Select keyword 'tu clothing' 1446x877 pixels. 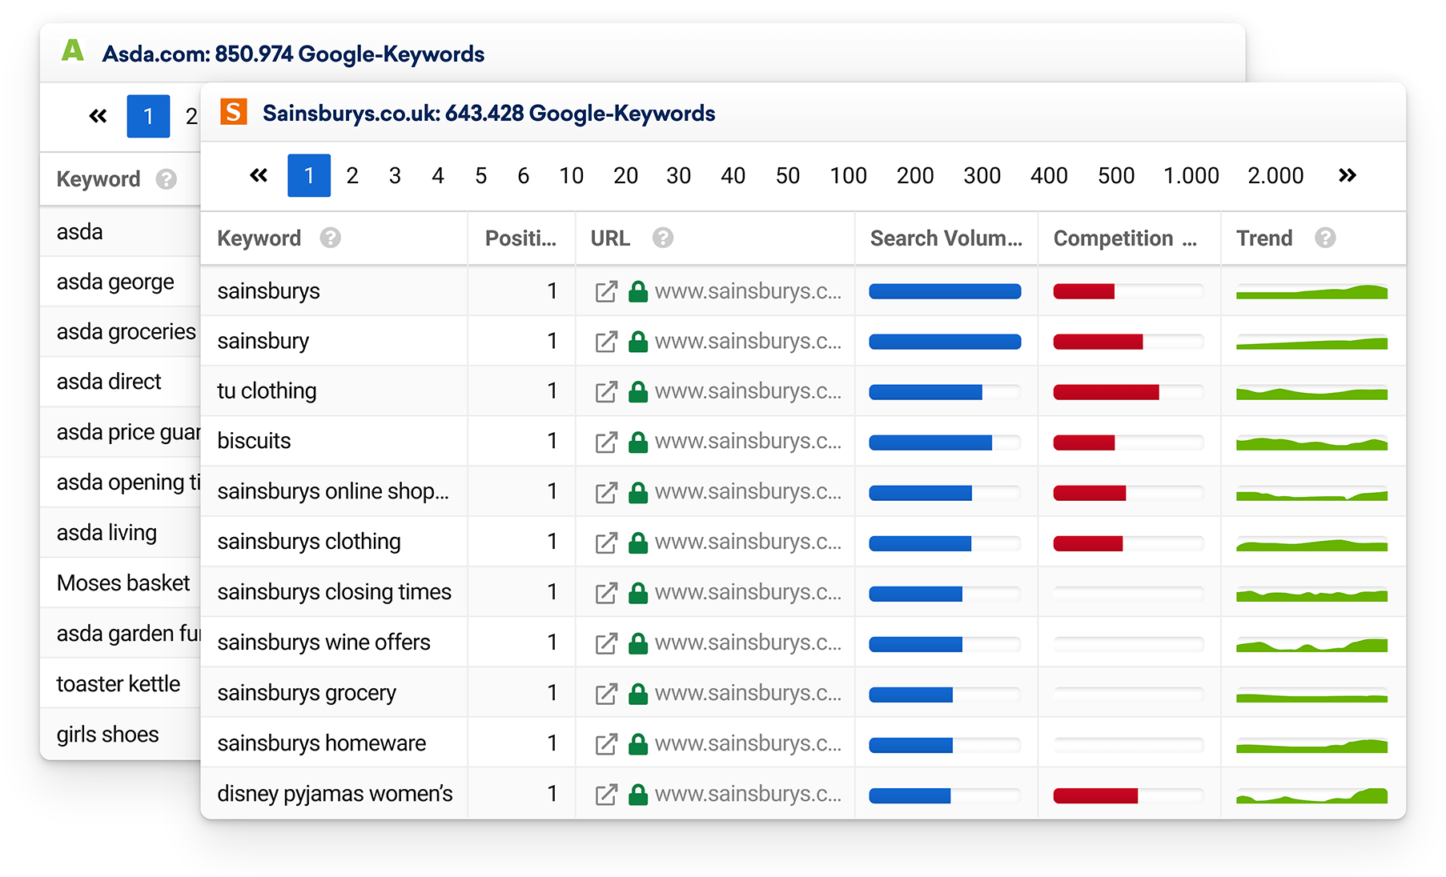click(x=267, y=391)
